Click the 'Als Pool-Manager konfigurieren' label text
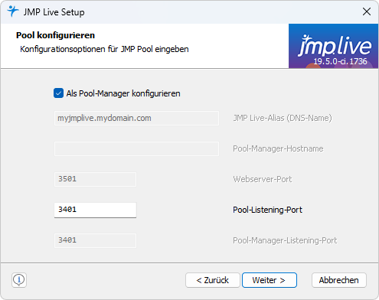379x300 pixels. (123, 93)
